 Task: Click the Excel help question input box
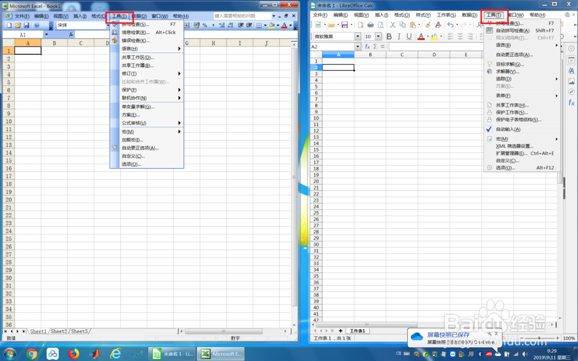tap(242, 16)
